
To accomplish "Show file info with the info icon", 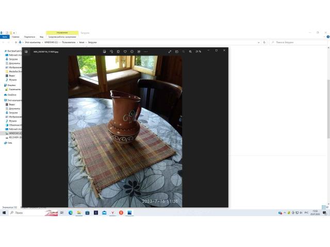I will click(x=132, y=51).
